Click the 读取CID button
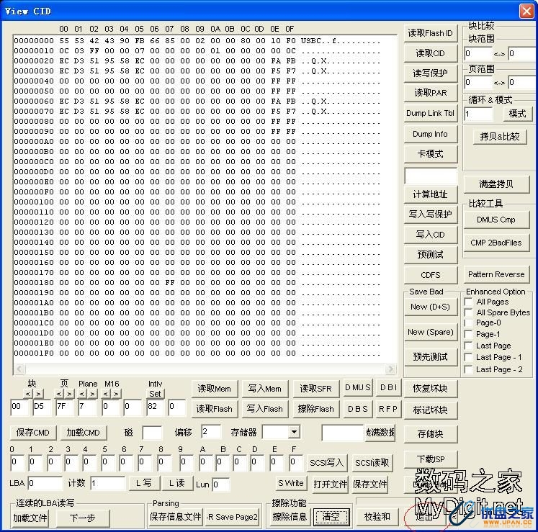538x532 pixels. (x=431, y=53)
